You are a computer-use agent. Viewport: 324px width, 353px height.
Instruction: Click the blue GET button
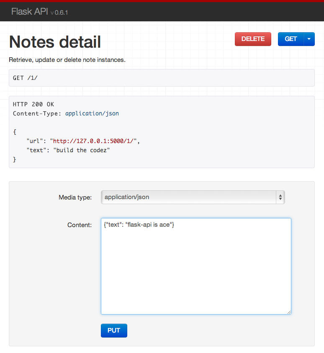click(x=291, y=39)
